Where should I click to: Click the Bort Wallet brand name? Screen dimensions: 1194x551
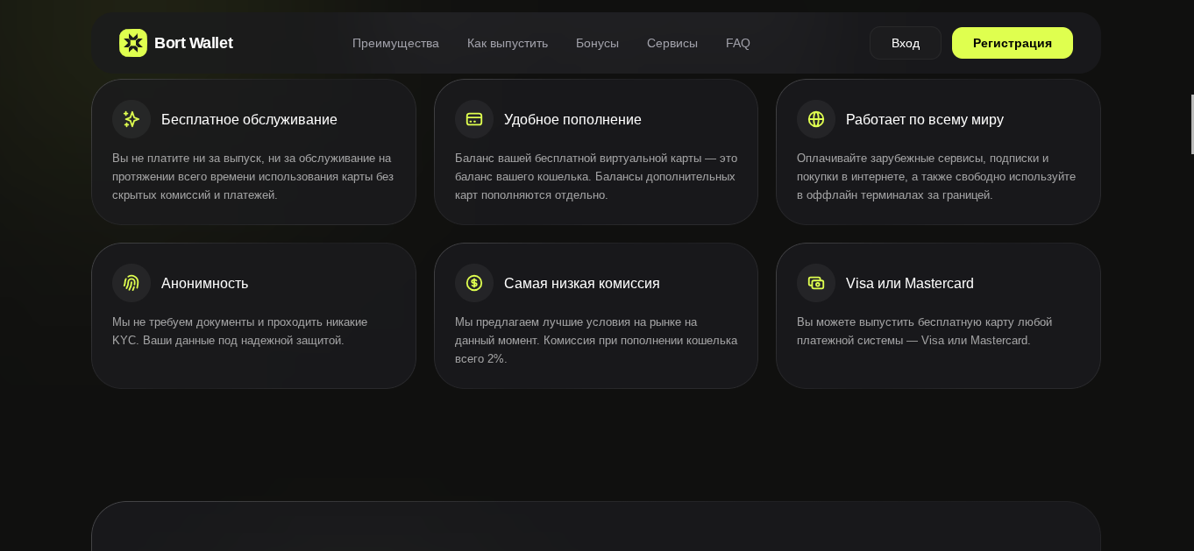(194, 43)
